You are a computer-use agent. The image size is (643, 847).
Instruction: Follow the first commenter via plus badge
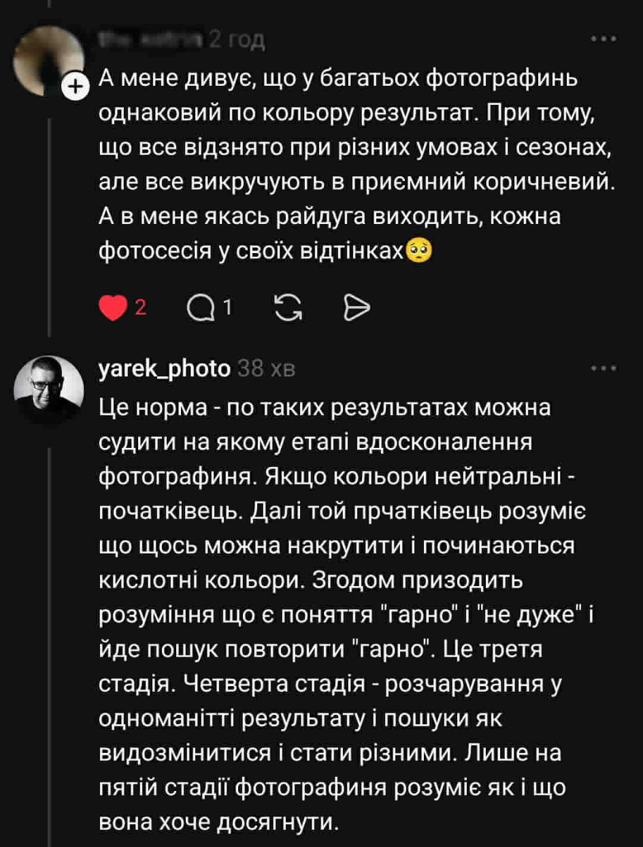point(74,88)
